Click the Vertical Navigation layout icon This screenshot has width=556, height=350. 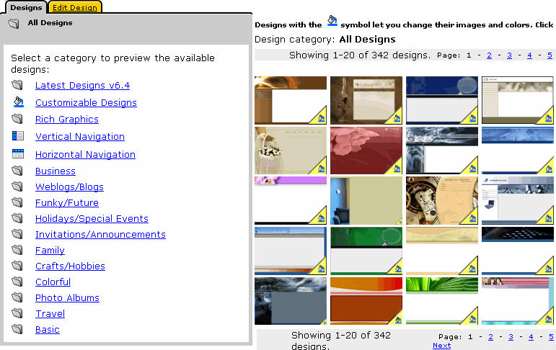18,135
